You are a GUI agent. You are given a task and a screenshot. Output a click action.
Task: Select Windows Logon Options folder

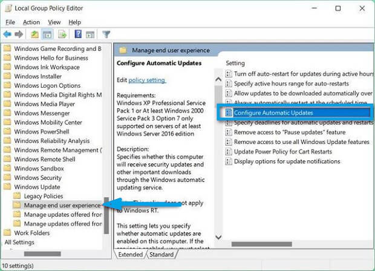coord(47,85)
